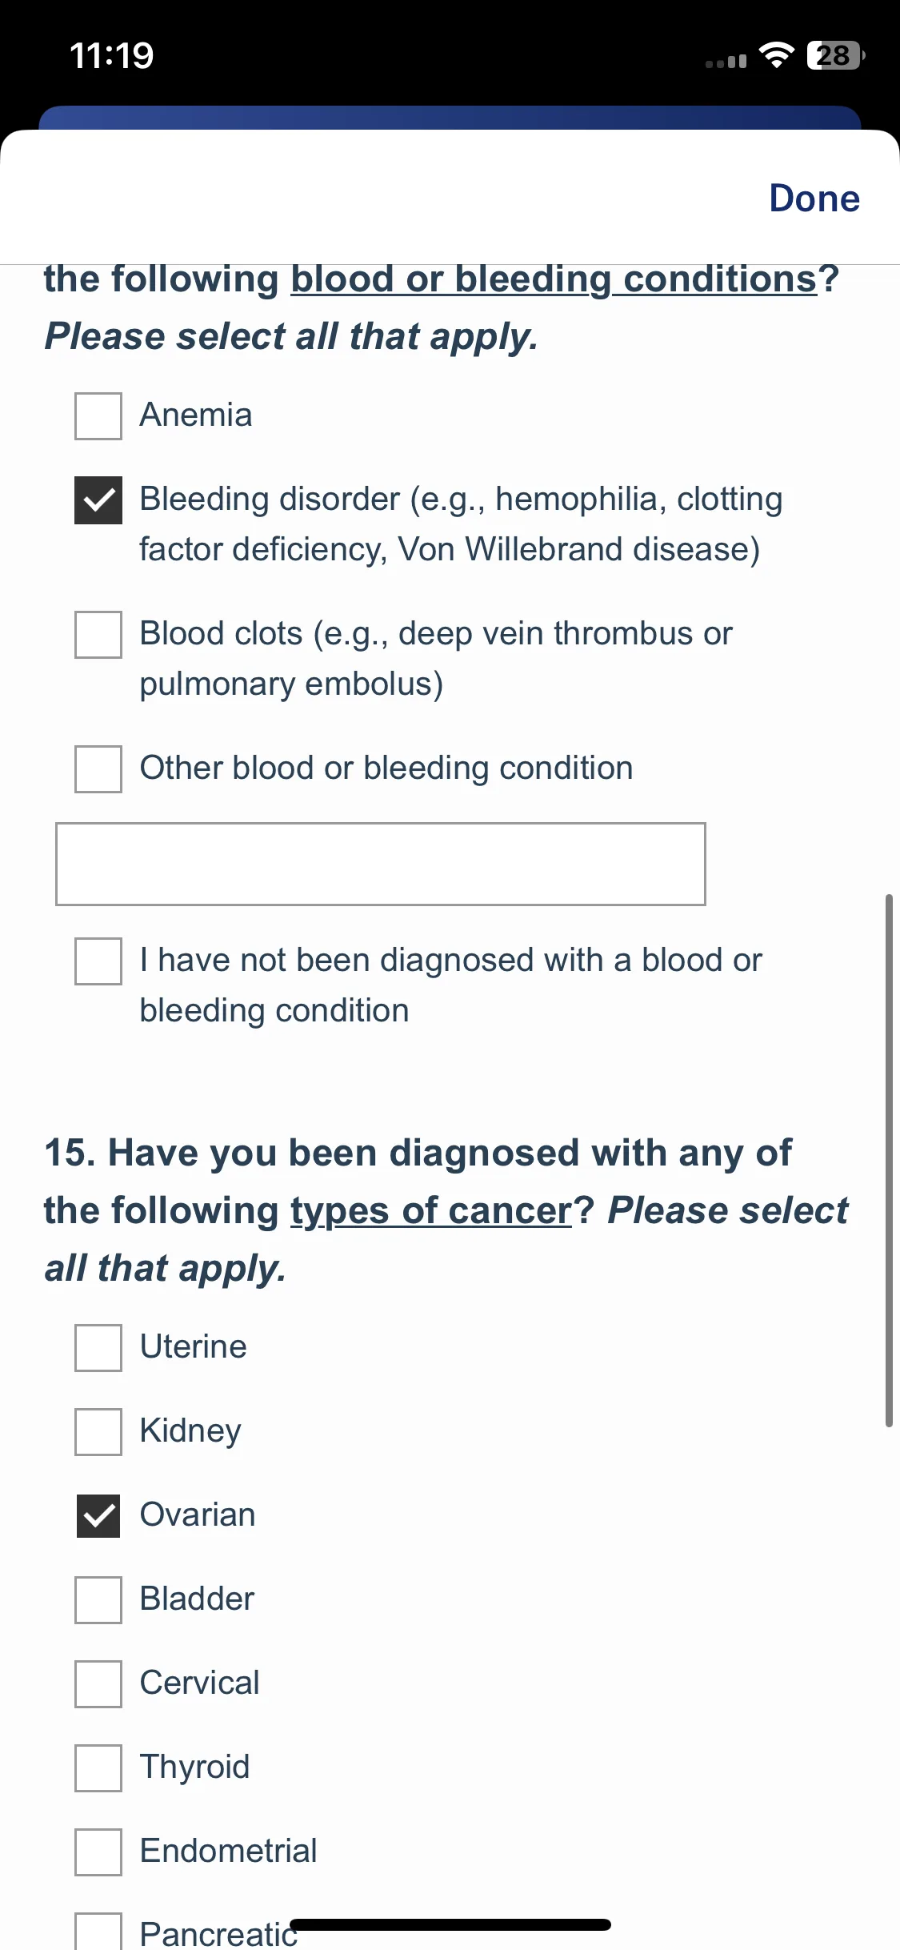Tap the Wi-Fi status icon

click(775, 55)
